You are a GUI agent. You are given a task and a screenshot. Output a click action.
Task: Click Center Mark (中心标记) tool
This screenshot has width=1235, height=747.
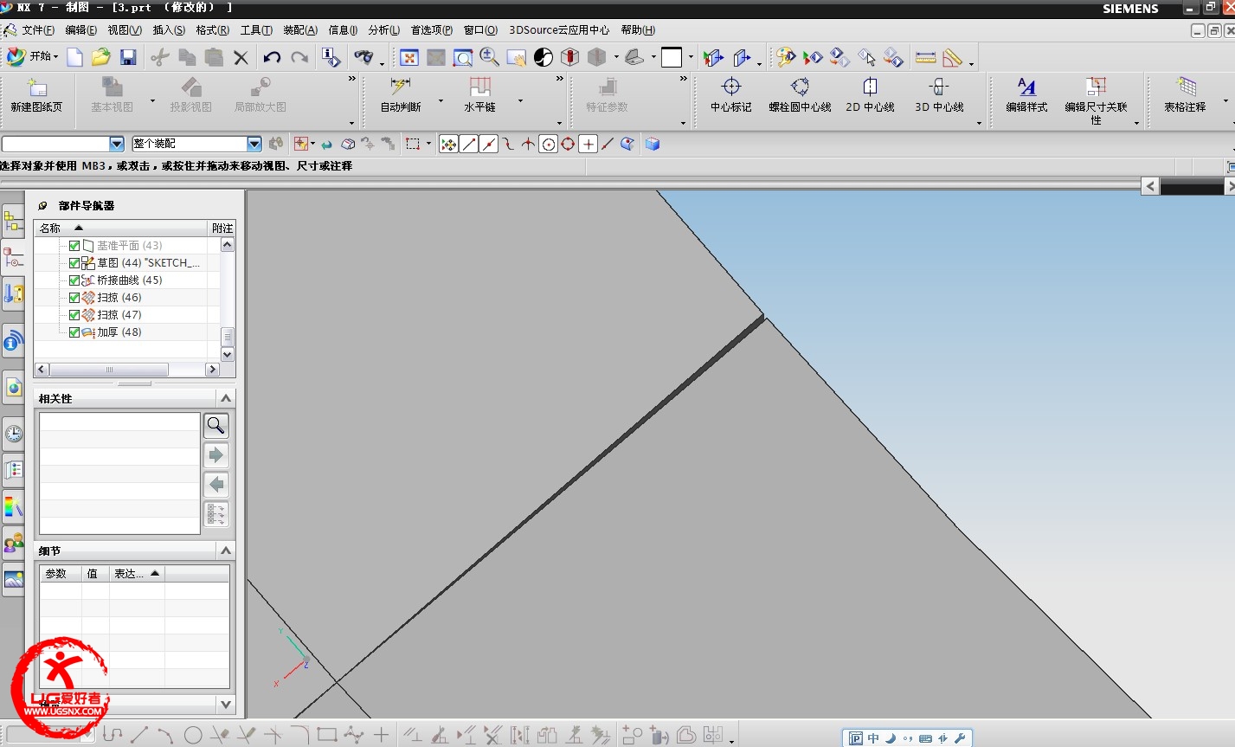click(x=731, y=95)
